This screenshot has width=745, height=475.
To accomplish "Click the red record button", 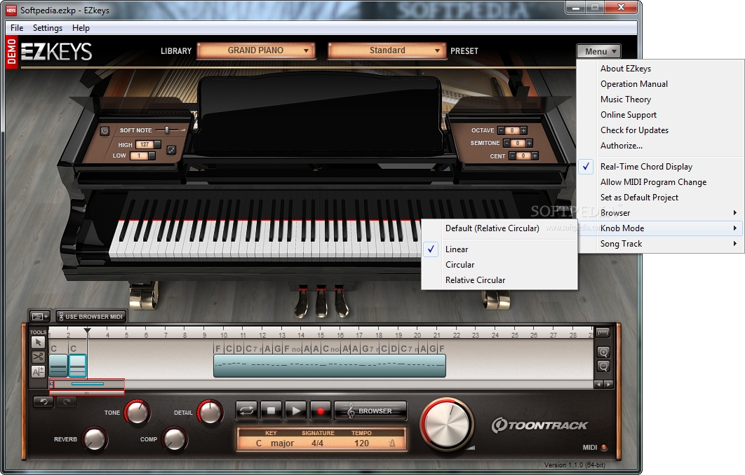I will (x=320, y=411).
